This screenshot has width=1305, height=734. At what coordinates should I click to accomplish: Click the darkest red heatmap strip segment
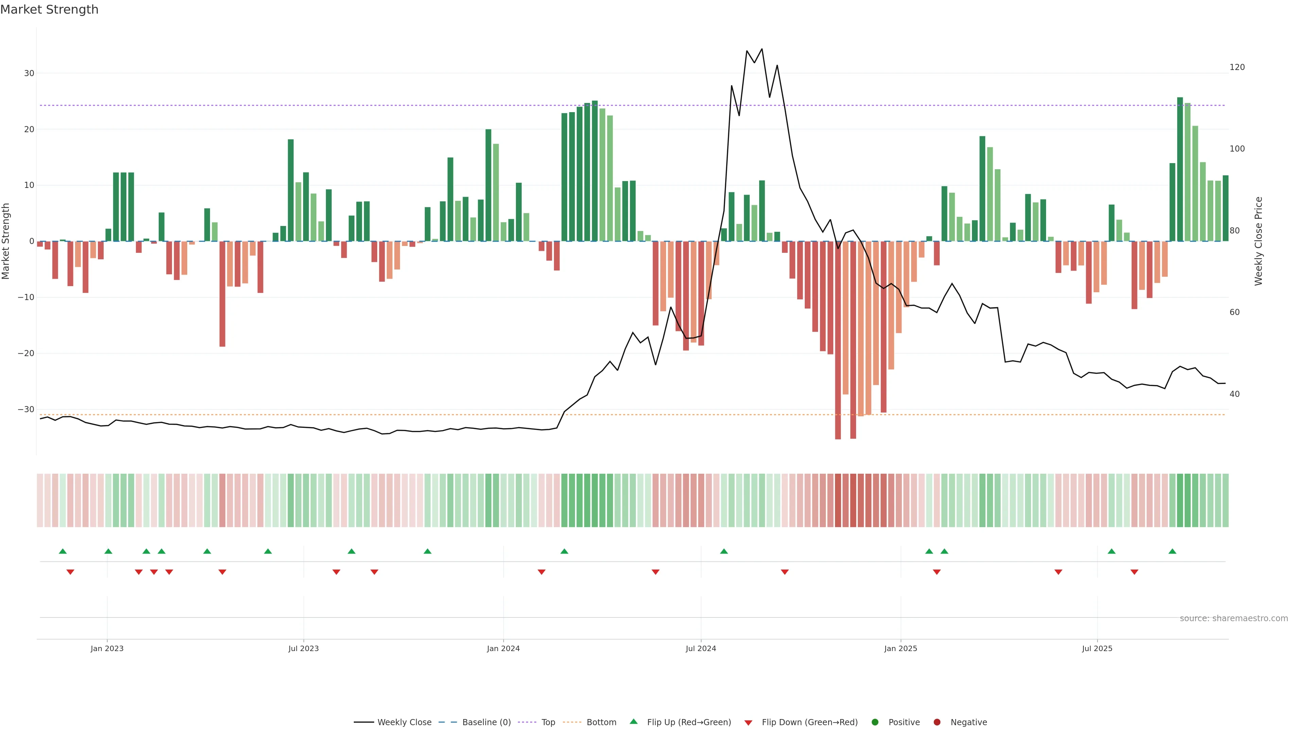point(838,501)
